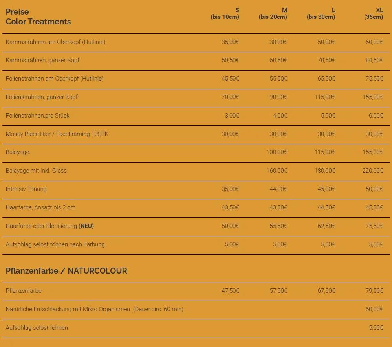This screenshot has height=347, width=392.
Task: Click the M (bis 20cm) column header
Action: (x=273, y=13)
